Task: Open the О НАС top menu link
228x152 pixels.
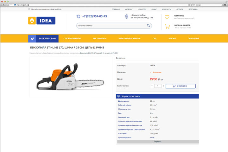Action: point(154,9)
